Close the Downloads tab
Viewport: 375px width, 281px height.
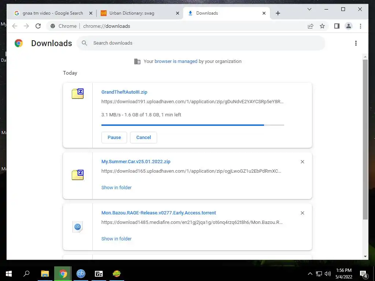264,14
